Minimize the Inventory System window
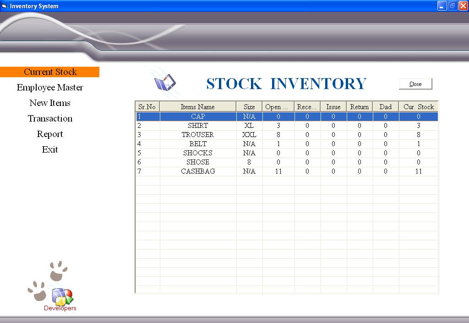The image size is (469, 323). [442, 5]
